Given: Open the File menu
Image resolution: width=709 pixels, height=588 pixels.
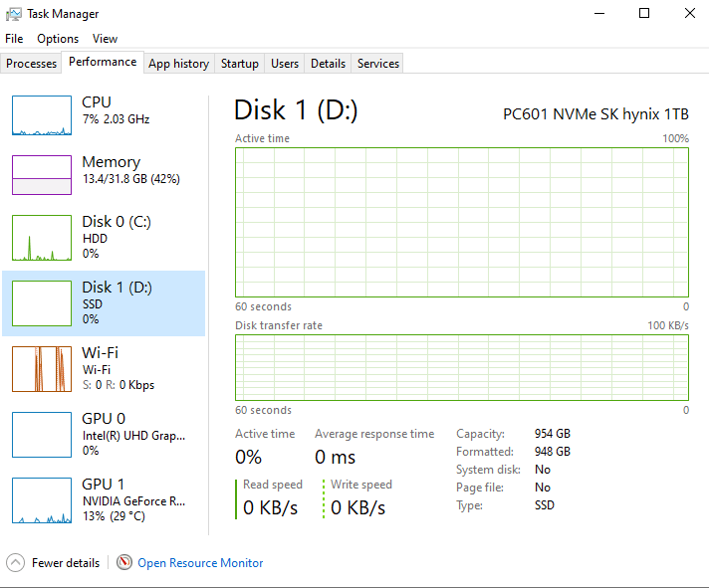Looking at the screenshot, I should 14,39.
